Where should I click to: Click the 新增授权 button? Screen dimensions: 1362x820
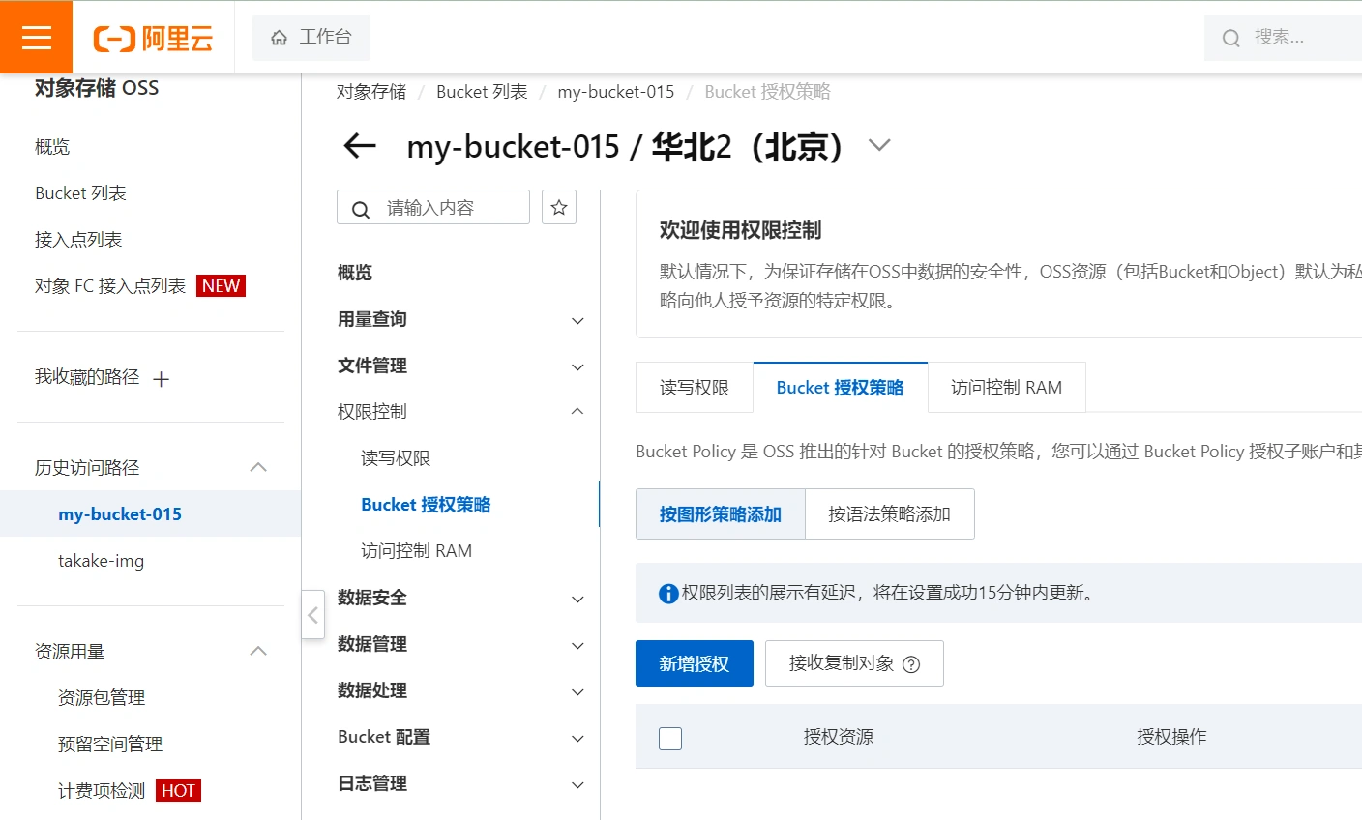pyautogui.click(x=694, y=663)
